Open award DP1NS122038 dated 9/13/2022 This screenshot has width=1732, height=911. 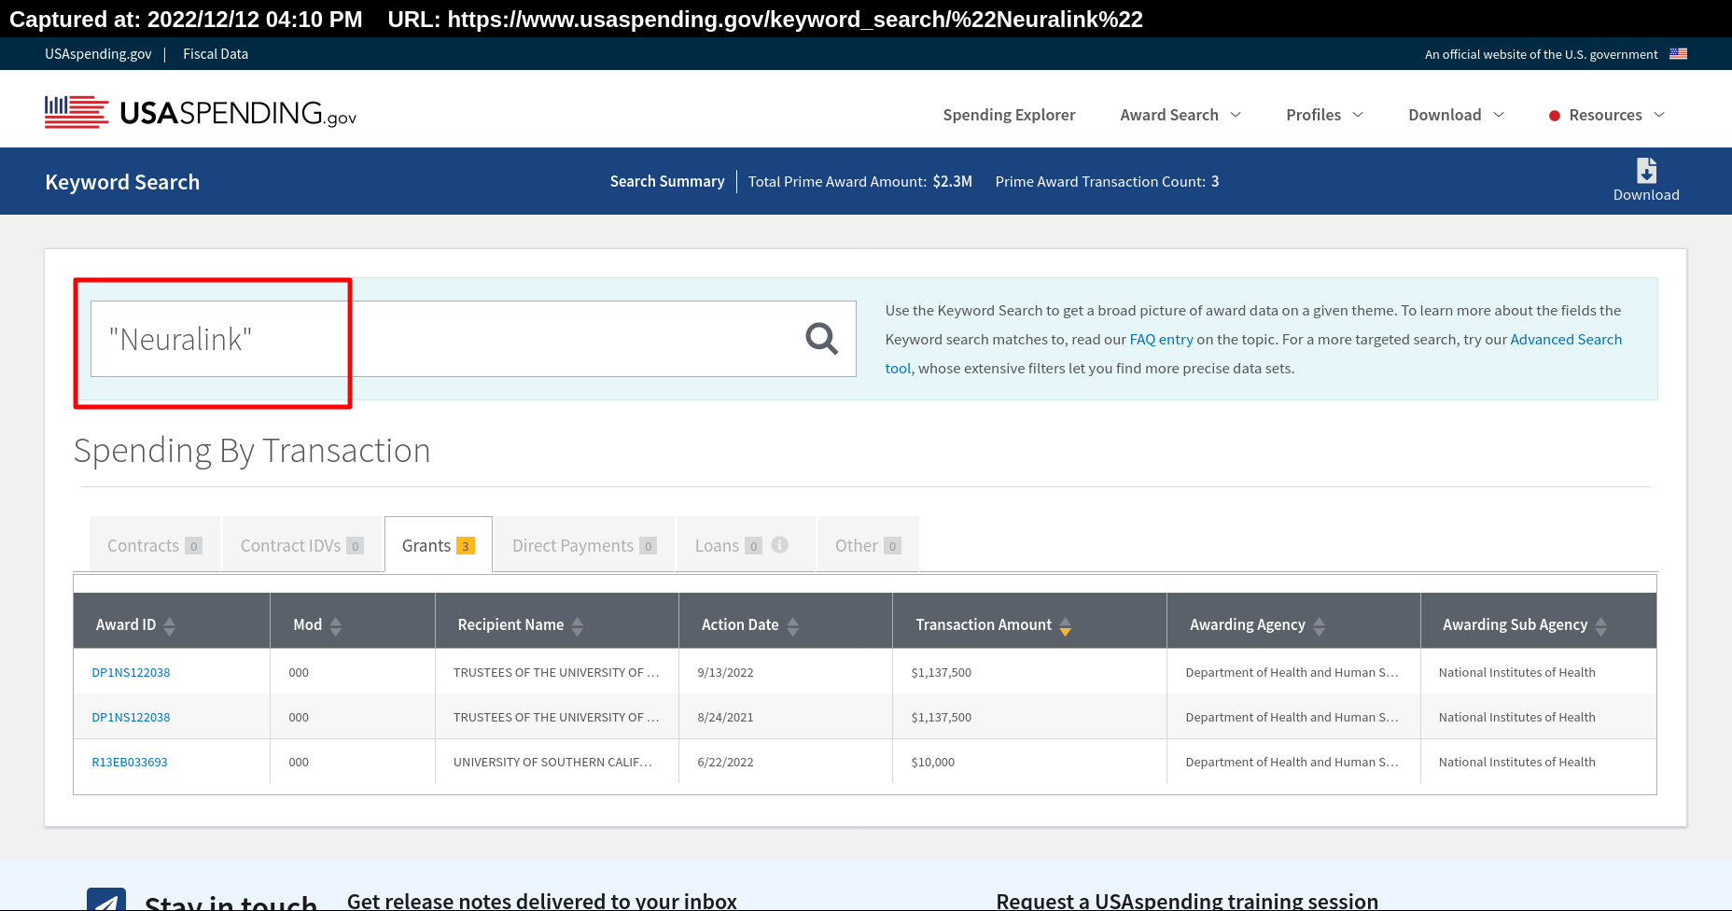pyautogui.click(x=131, y=672)
